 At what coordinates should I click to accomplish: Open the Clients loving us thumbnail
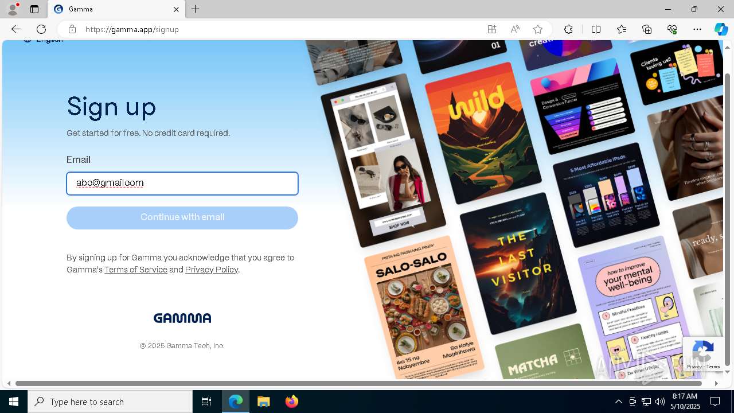point(676,72)
